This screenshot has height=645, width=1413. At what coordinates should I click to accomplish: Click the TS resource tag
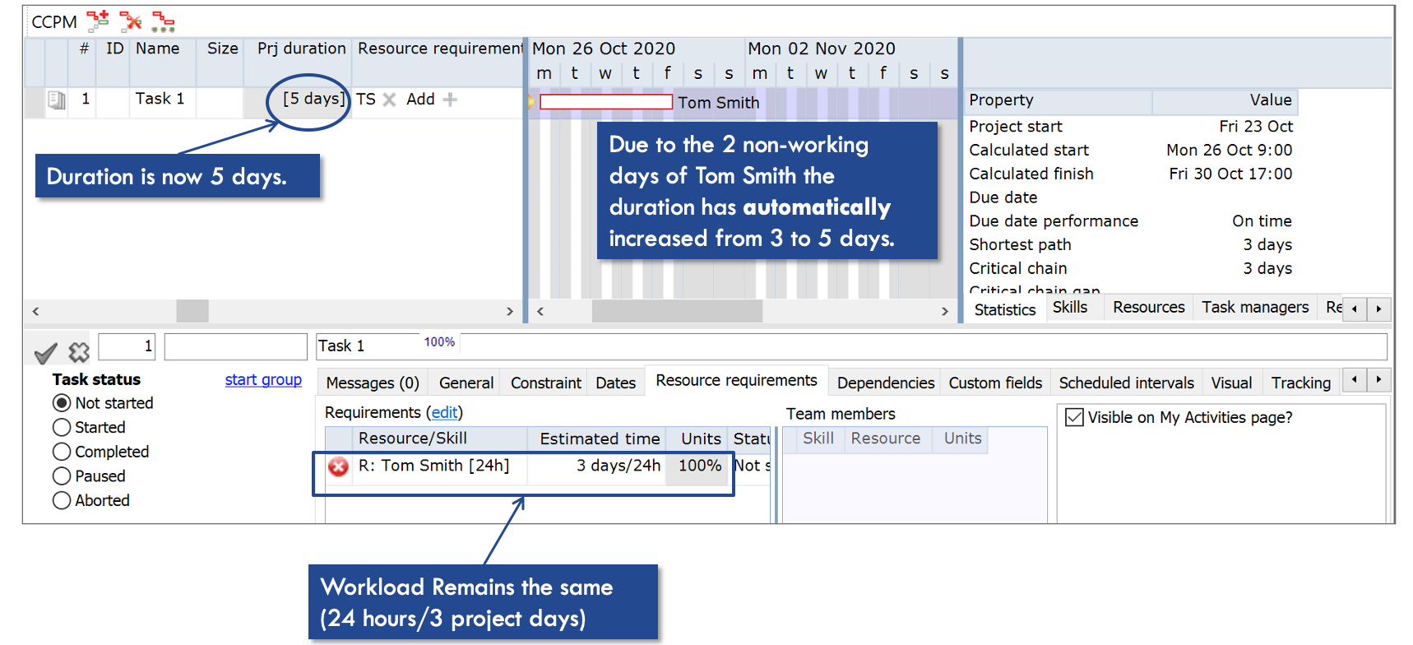[365, 99]
